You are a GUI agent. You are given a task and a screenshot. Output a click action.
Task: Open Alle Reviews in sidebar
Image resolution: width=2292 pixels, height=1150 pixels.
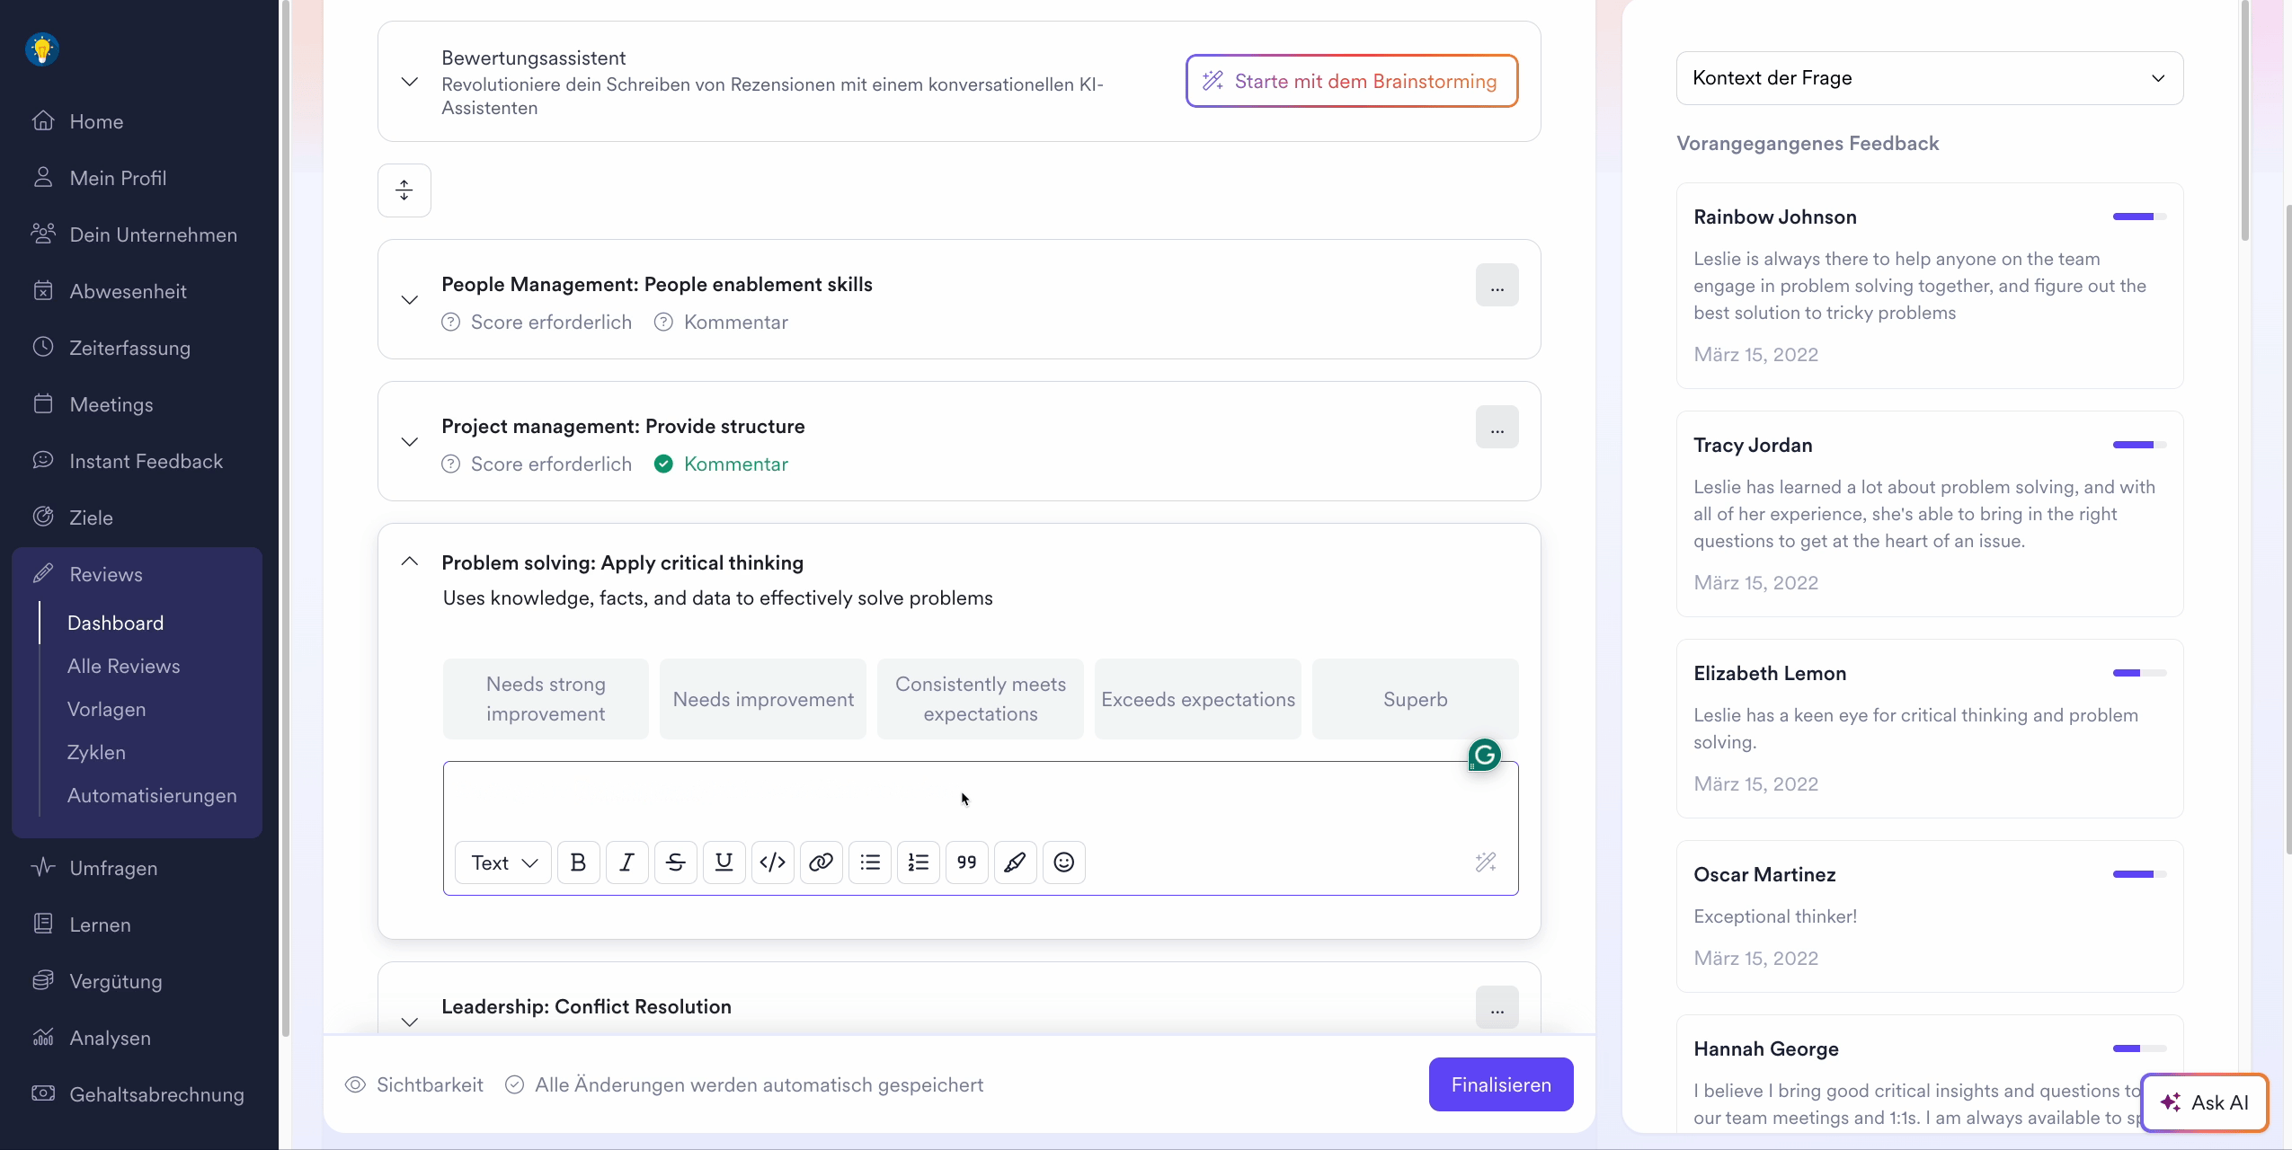pos(124,666)
